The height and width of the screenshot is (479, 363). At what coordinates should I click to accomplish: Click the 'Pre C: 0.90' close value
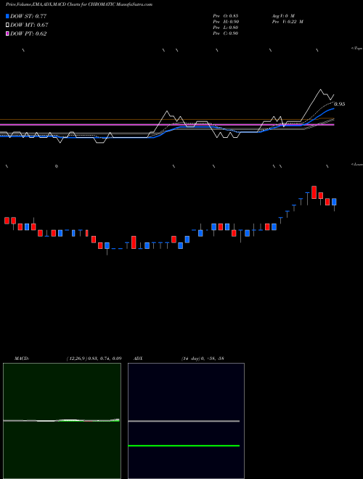click(x=226, y=33)
